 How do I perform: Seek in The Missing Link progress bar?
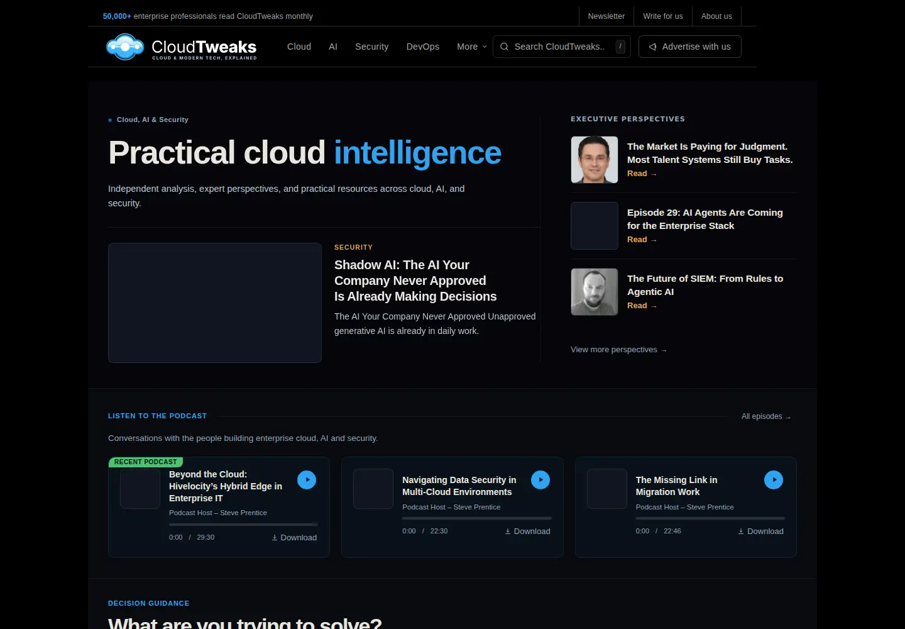pyautogui.click(x=710, y=518)
